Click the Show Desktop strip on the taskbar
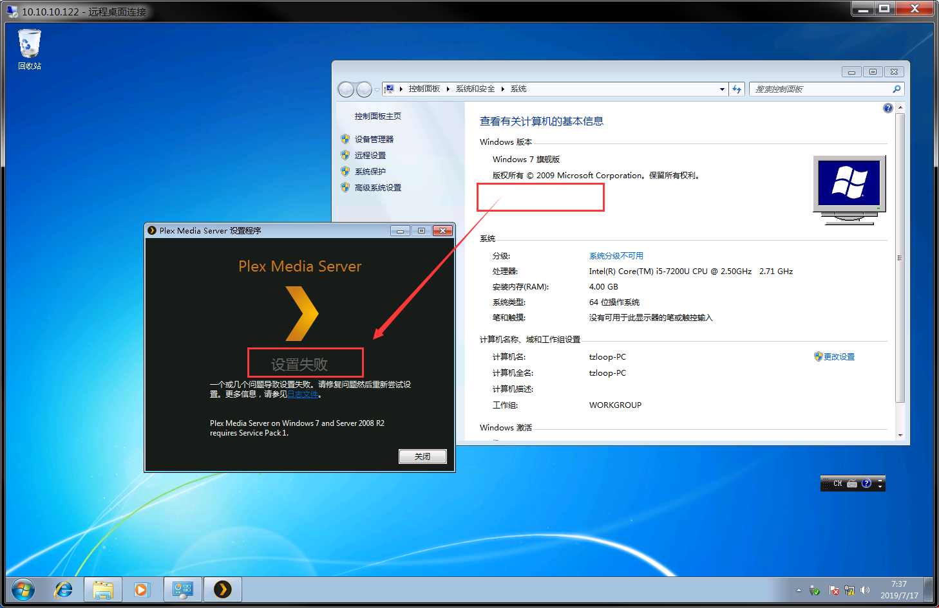Screen dimensions: 939x608 coord(929,589)
